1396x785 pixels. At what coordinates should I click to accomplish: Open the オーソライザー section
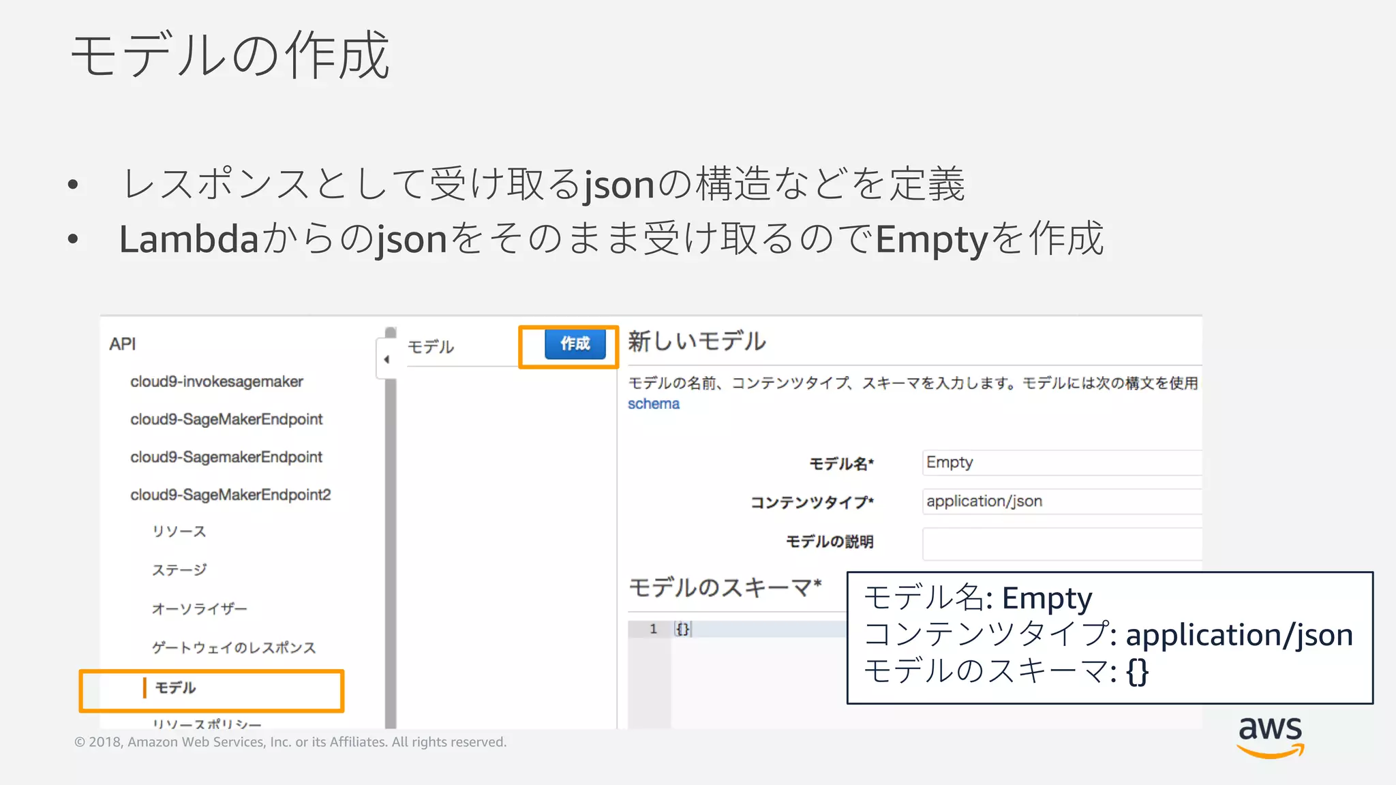pos(199,609)
